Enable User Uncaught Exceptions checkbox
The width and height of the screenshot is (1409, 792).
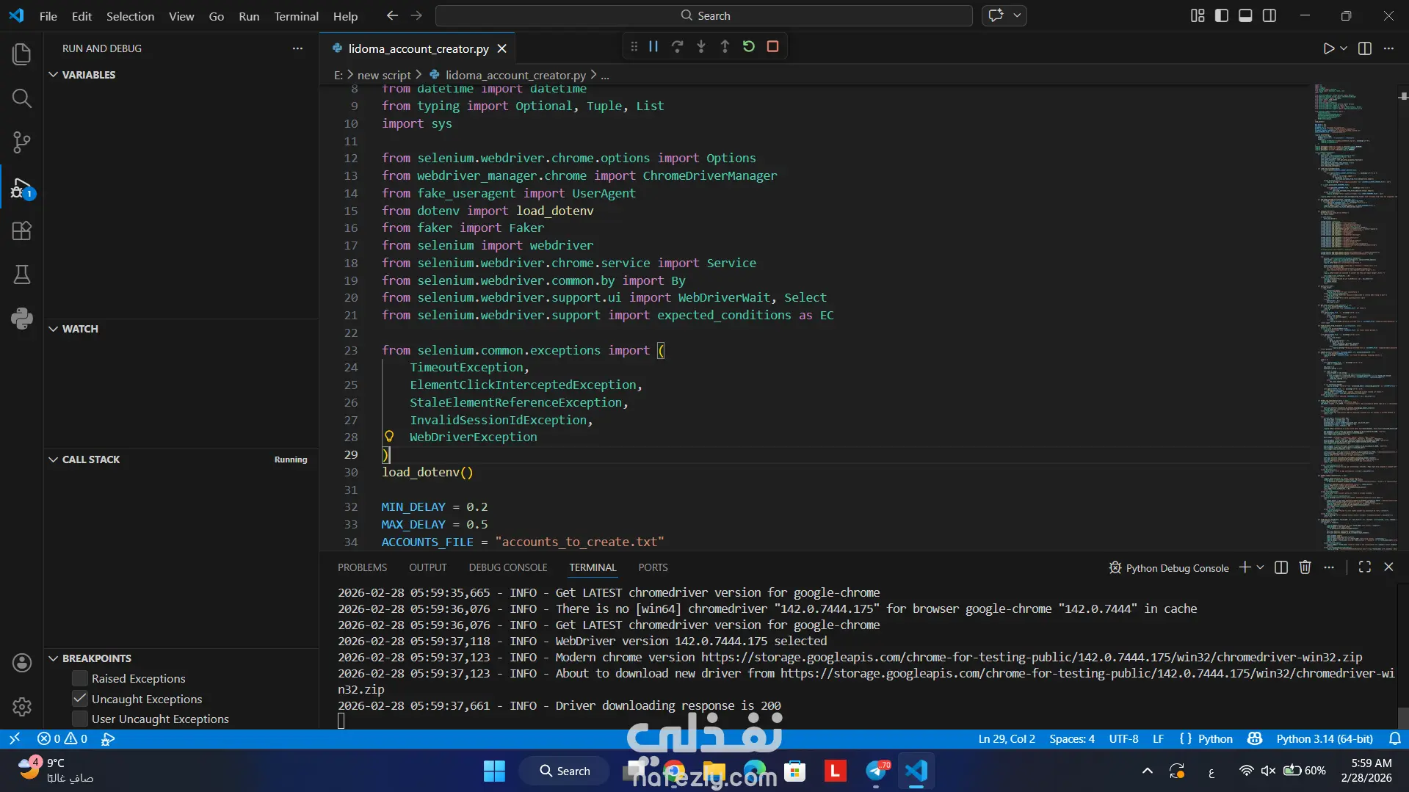pyautogui.click(x=80, y=719)
